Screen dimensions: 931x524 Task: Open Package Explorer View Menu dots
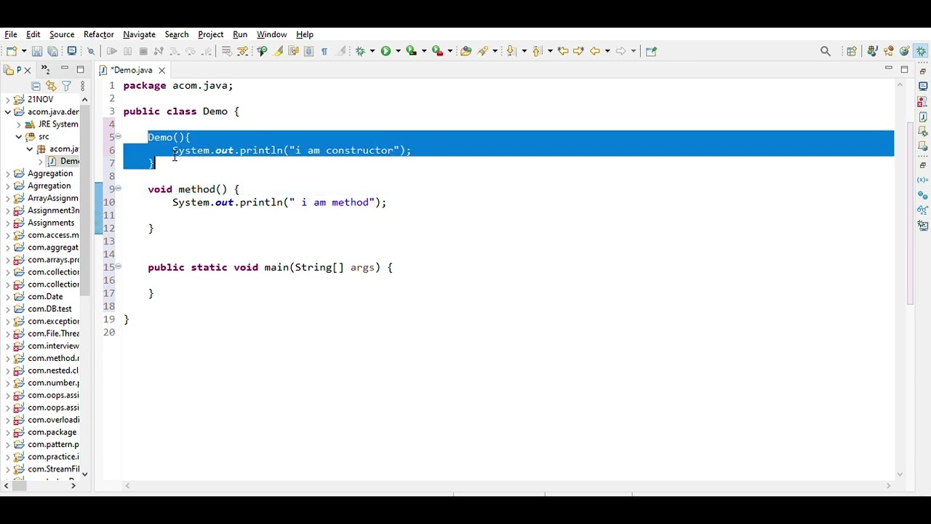(82, 86)
